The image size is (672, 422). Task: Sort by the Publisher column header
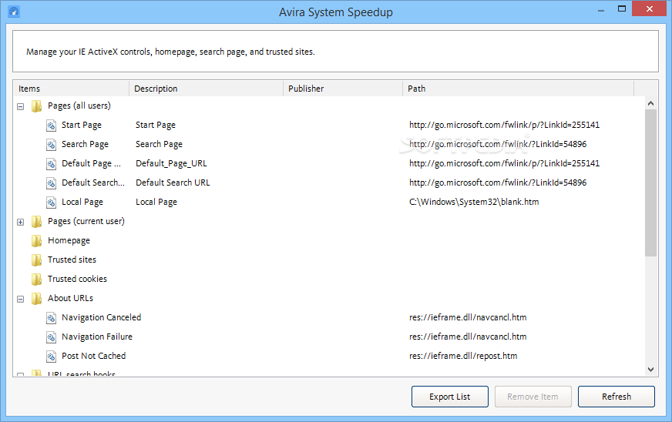click(x=343, y=89)
